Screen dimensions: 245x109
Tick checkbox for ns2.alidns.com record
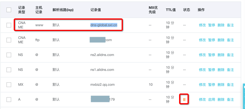(x=9, y=55)
